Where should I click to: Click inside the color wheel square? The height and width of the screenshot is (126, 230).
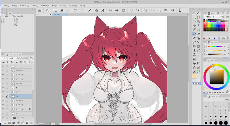coord(216,77)
